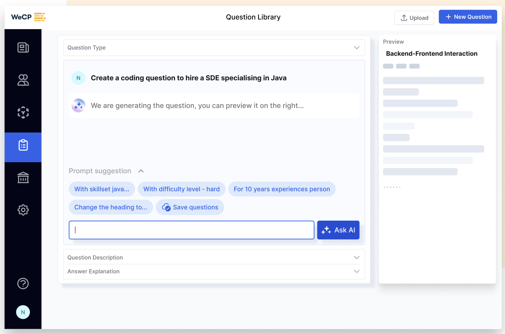Click the WeCP logo
Viewport: 505px width, 334px height.
28,17
